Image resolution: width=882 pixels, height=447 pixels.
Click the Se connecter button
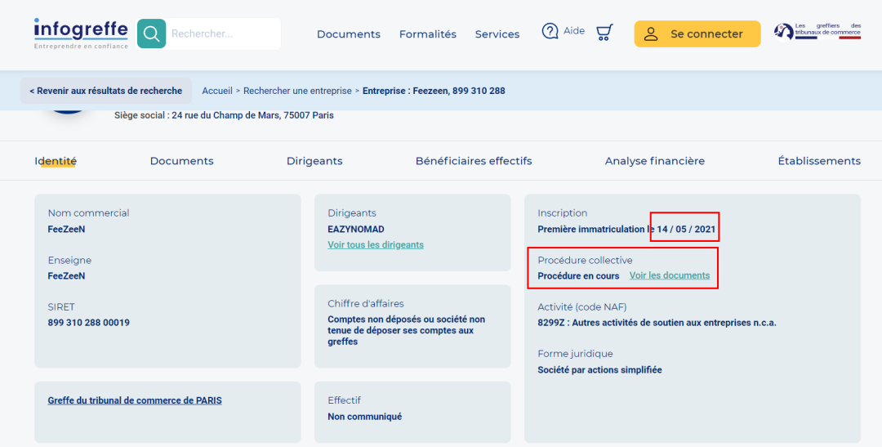(x=697, y=34)
